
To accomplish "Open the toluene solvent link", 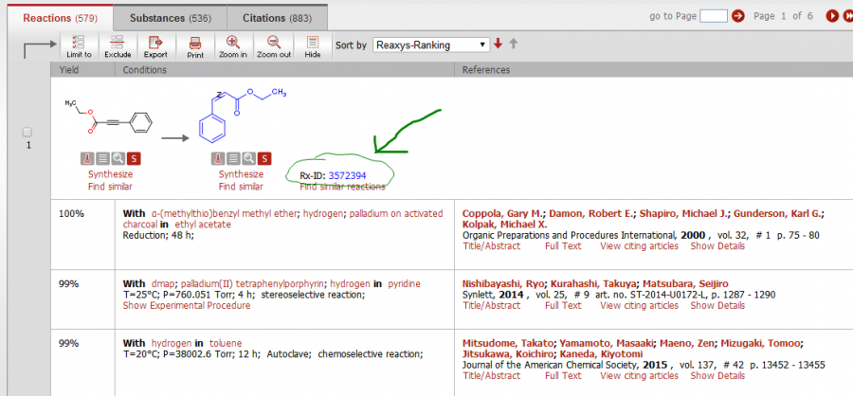I will click(226, 343).
